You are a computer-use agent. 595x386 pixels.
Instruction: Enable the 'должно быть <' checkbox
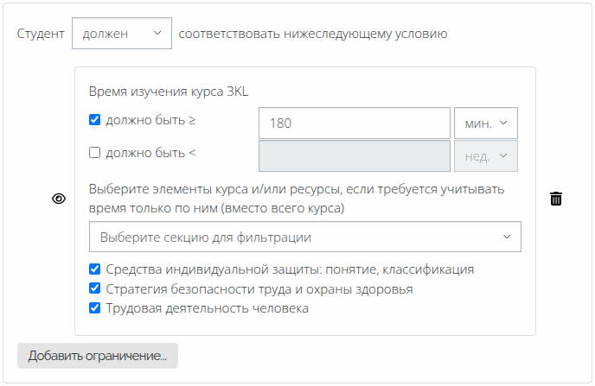click(x=95, y=153)
